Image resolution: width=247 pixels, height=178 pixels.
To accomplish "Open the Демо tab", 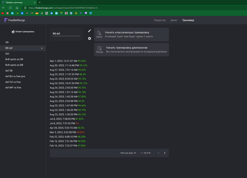I will (174, 20).
